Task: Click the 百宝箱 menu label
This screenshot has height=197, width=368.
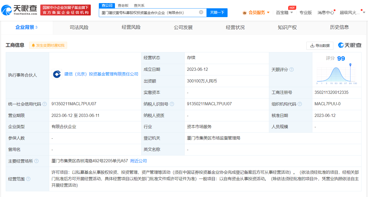Action: (282, 12)
